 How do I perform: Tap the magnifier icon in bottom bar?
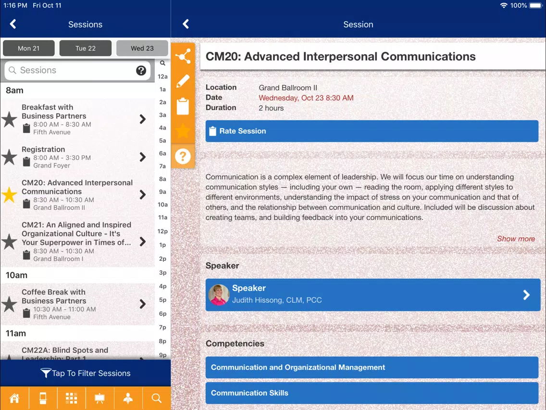tap(156, 398)
